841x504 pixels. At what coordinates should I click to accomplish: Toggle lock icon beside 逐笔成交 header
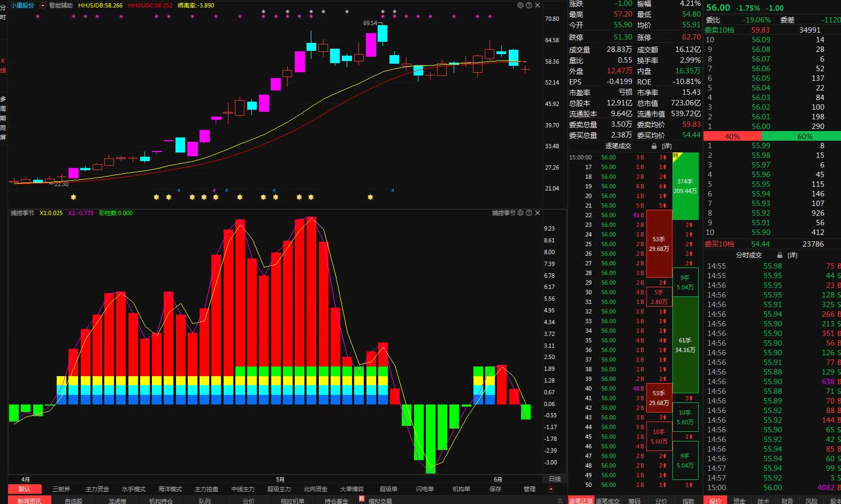654,146
